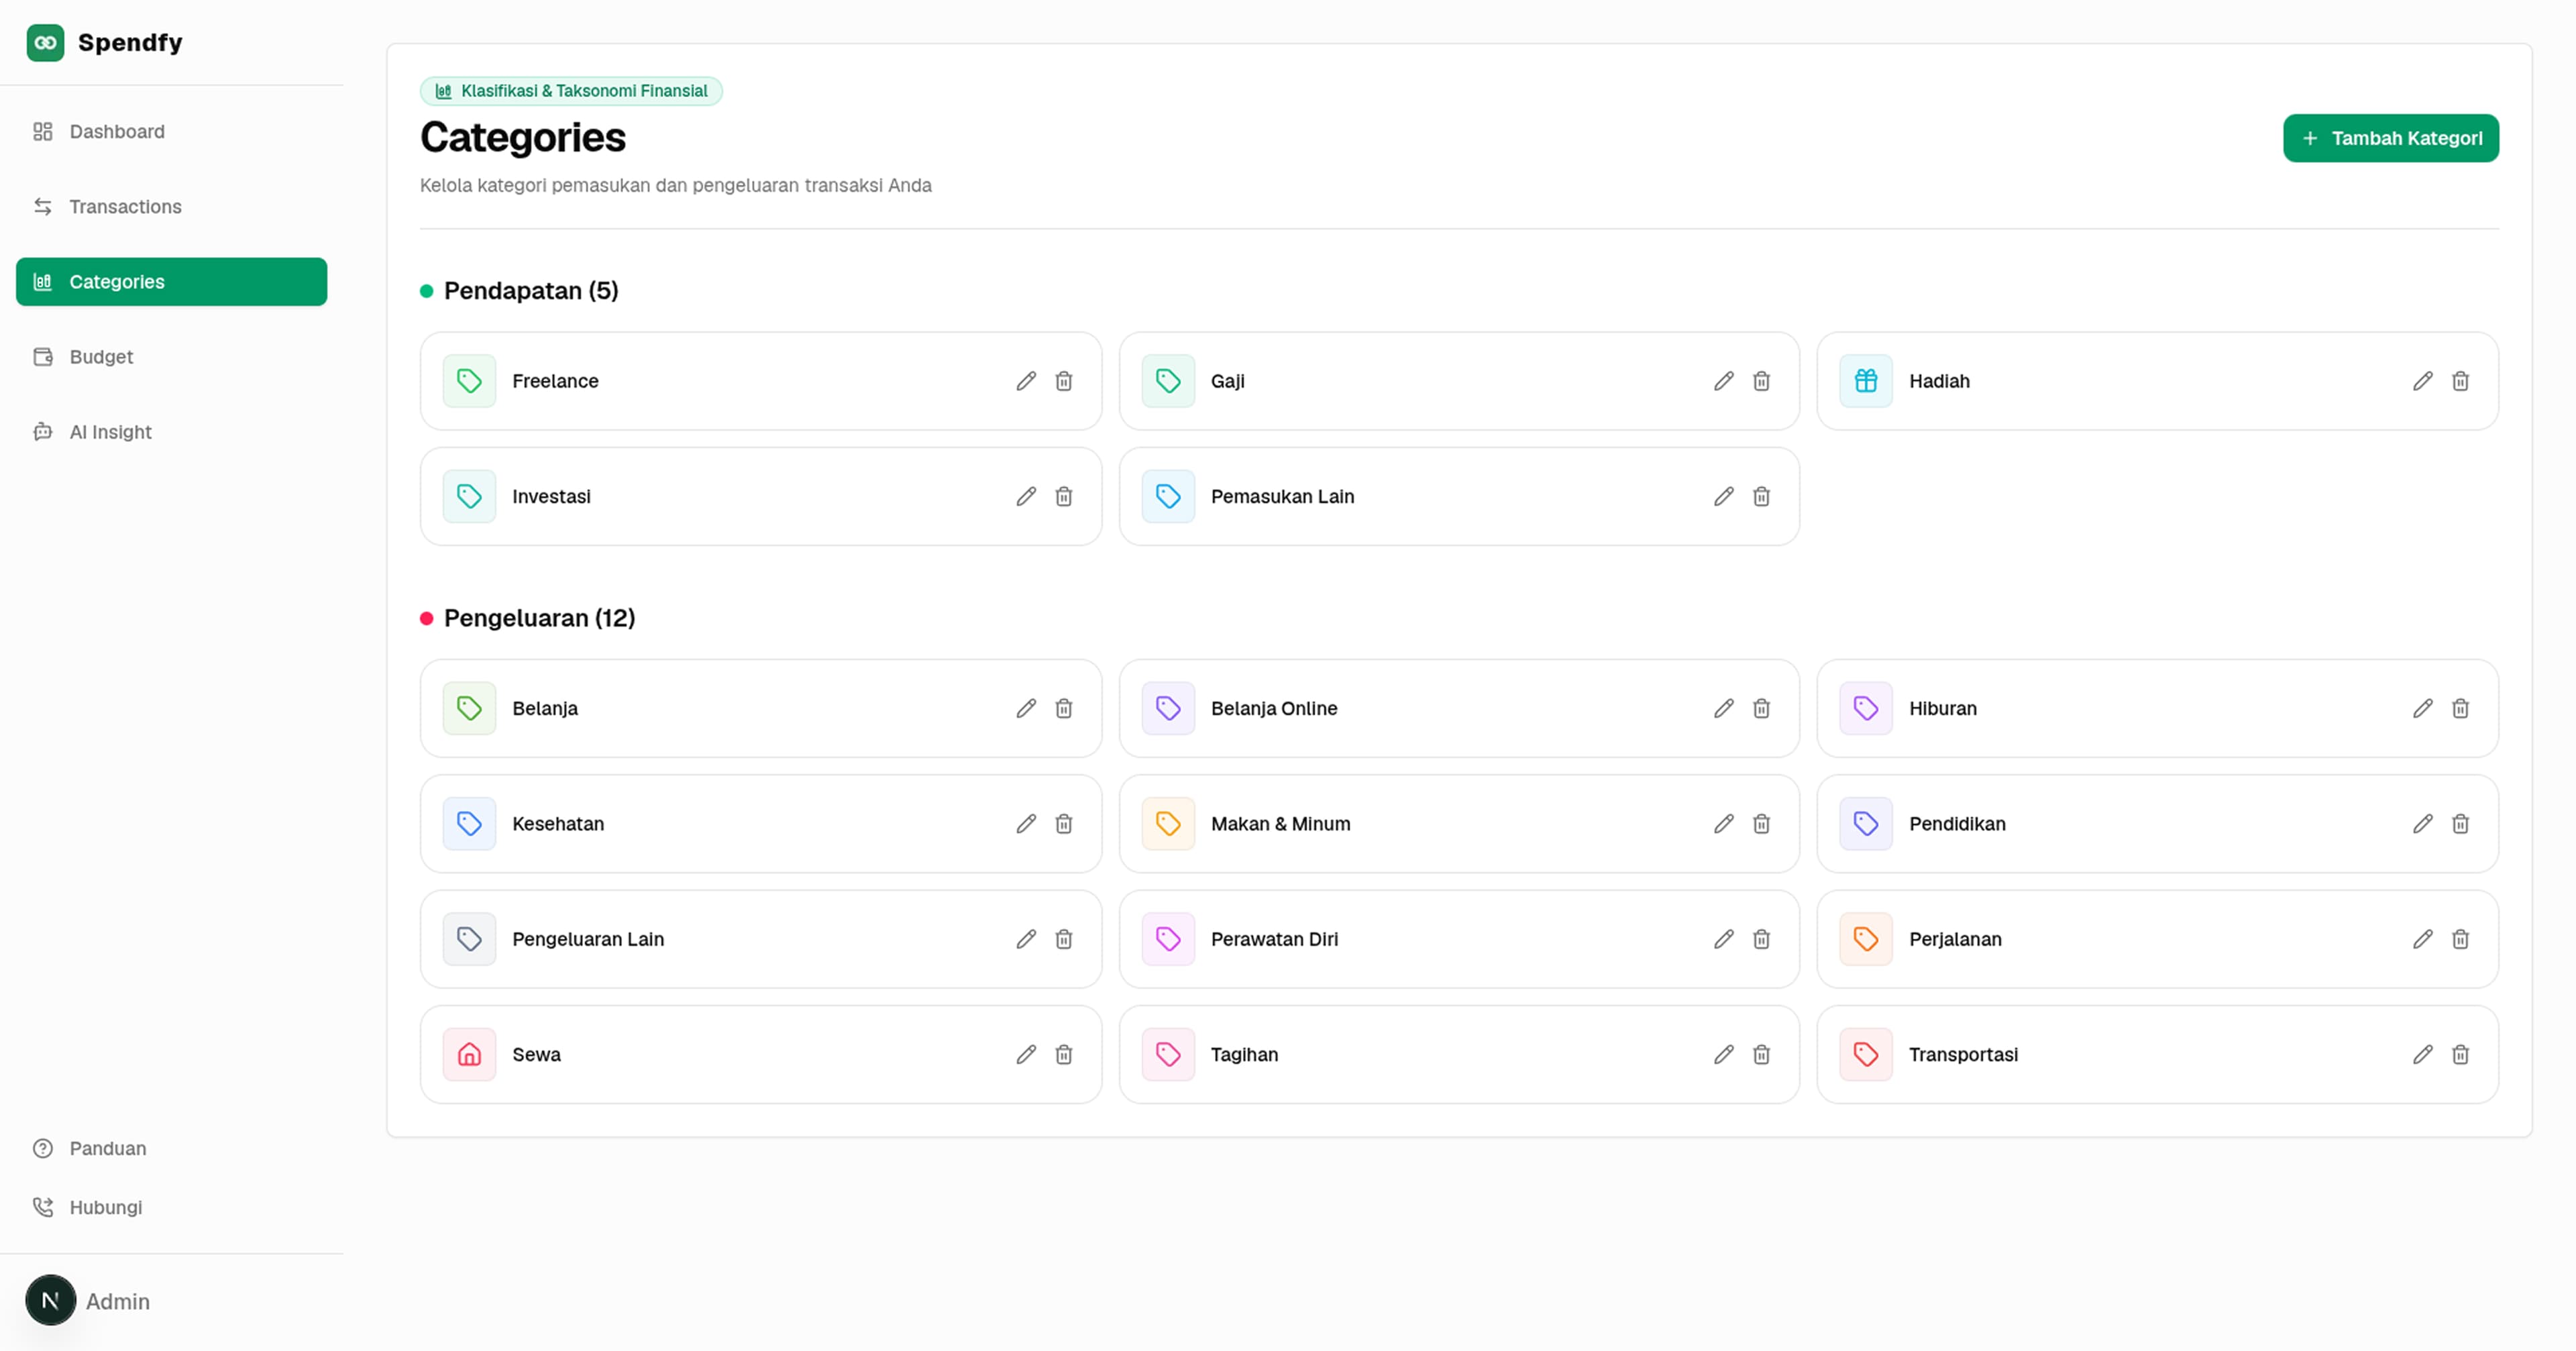Viewport: 2576px width, 1351px height.
Task: Select the Kesehatan category name
Action: [558, 824]
